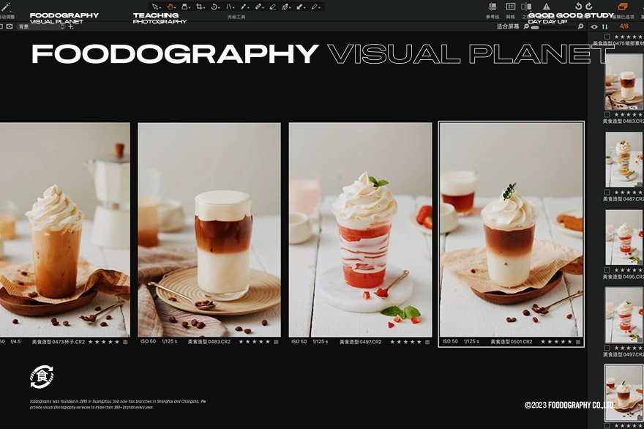Click the zoom-out magnifier icon
This screenshot has height=429, width=644.
coord(526,26)
